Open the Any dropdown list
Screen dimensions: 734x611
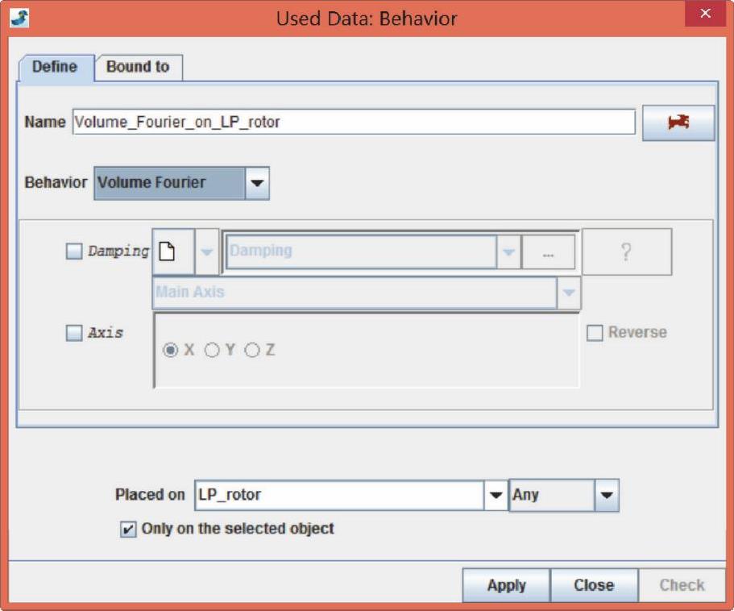[x=606, y=495]
